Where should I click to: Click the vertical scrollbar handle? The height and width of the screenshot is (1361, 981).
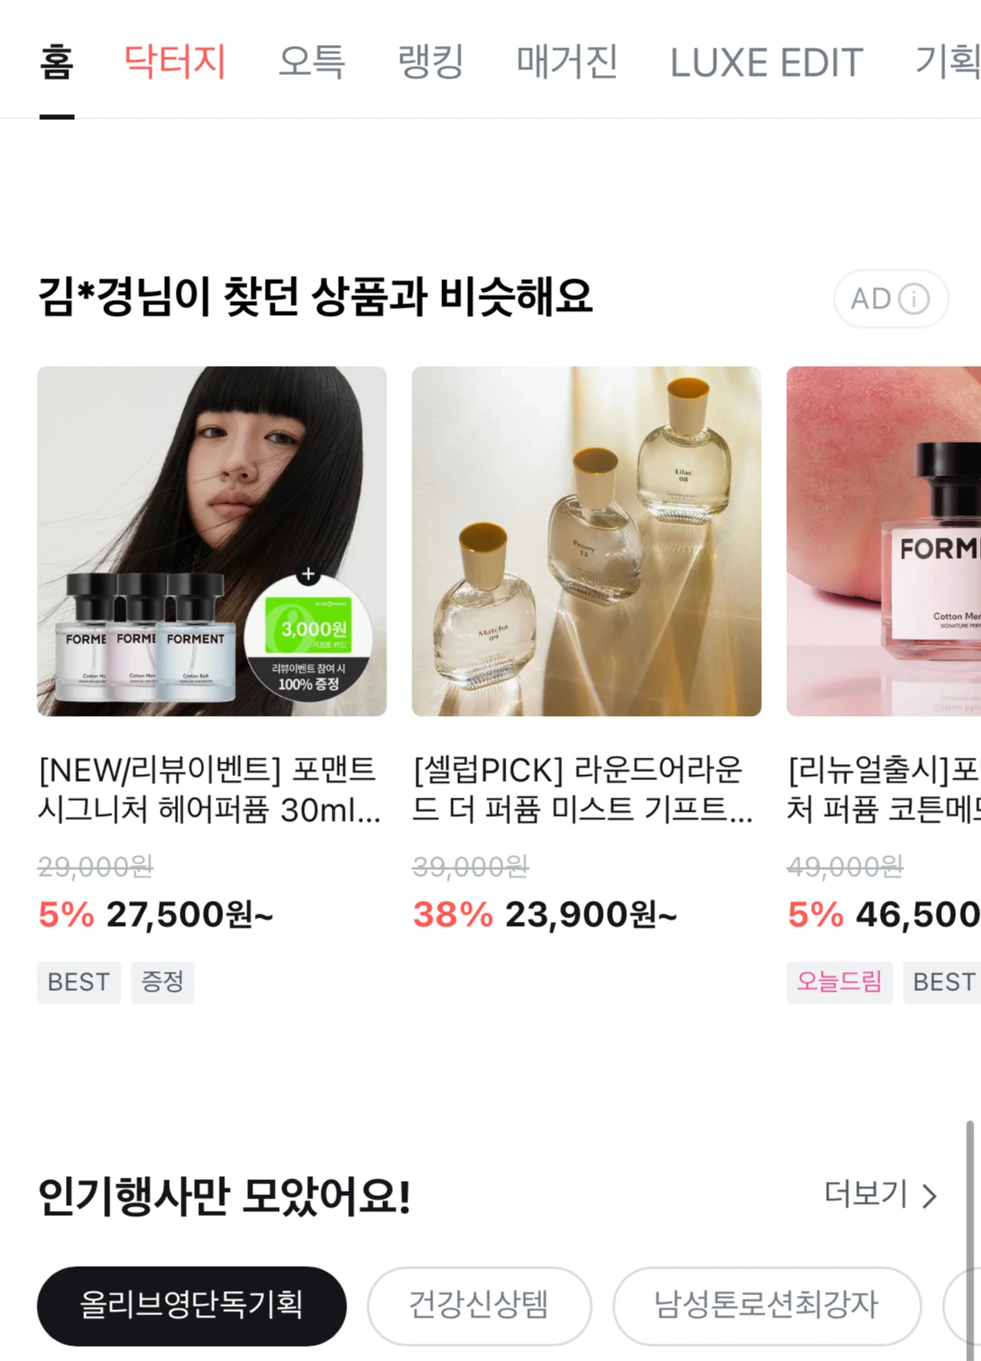969,1241
